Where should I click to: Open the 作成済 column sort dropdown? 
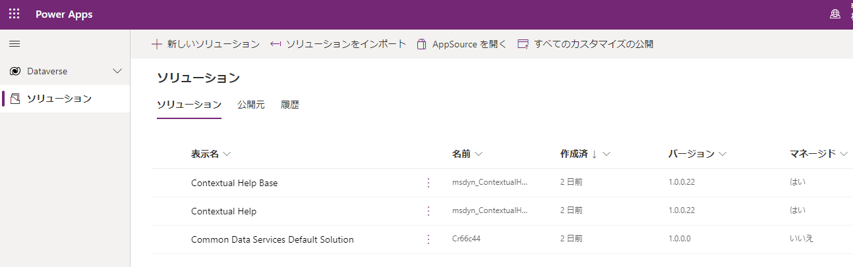[x=606, y=154]
